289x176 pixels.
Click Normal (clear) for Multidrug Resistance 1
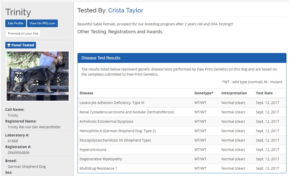coord(233,168)
